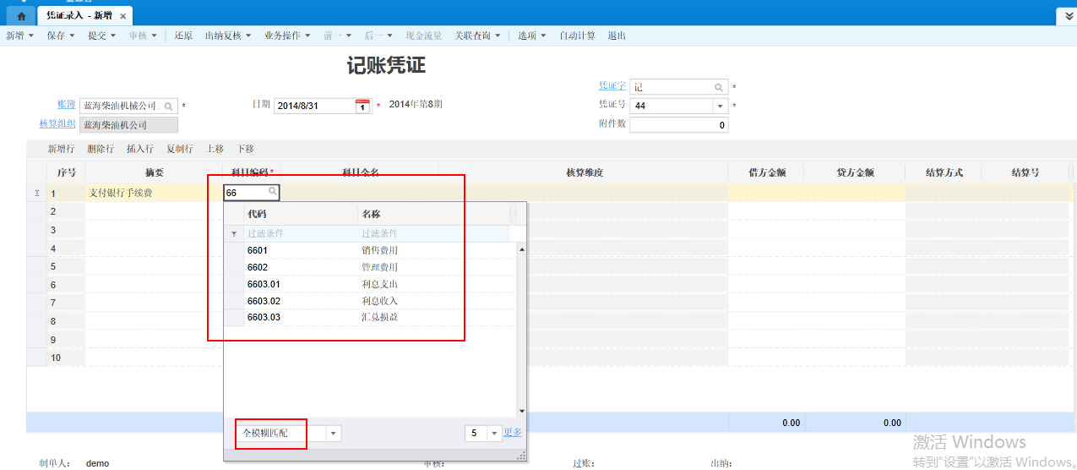This screenshot has height=470, width=1077.
Task: Open the calendar picker for 日期
Action: [362, 106]
